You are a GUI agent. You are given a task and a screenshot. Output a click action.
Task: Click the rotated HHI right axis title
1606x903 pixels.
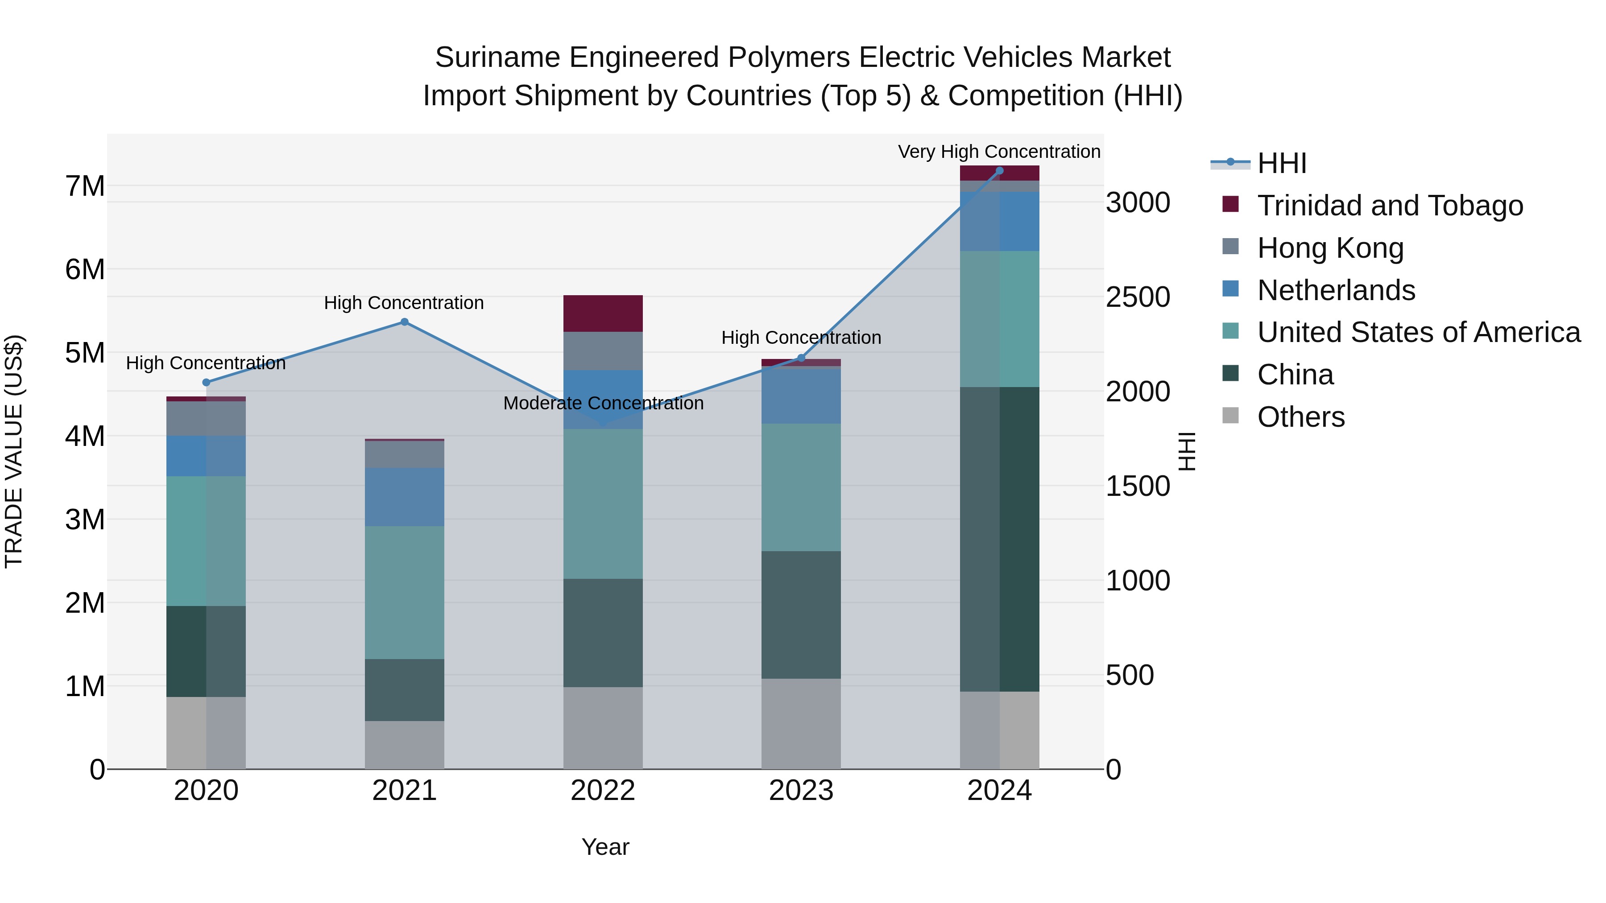(x=1187, y=451)
